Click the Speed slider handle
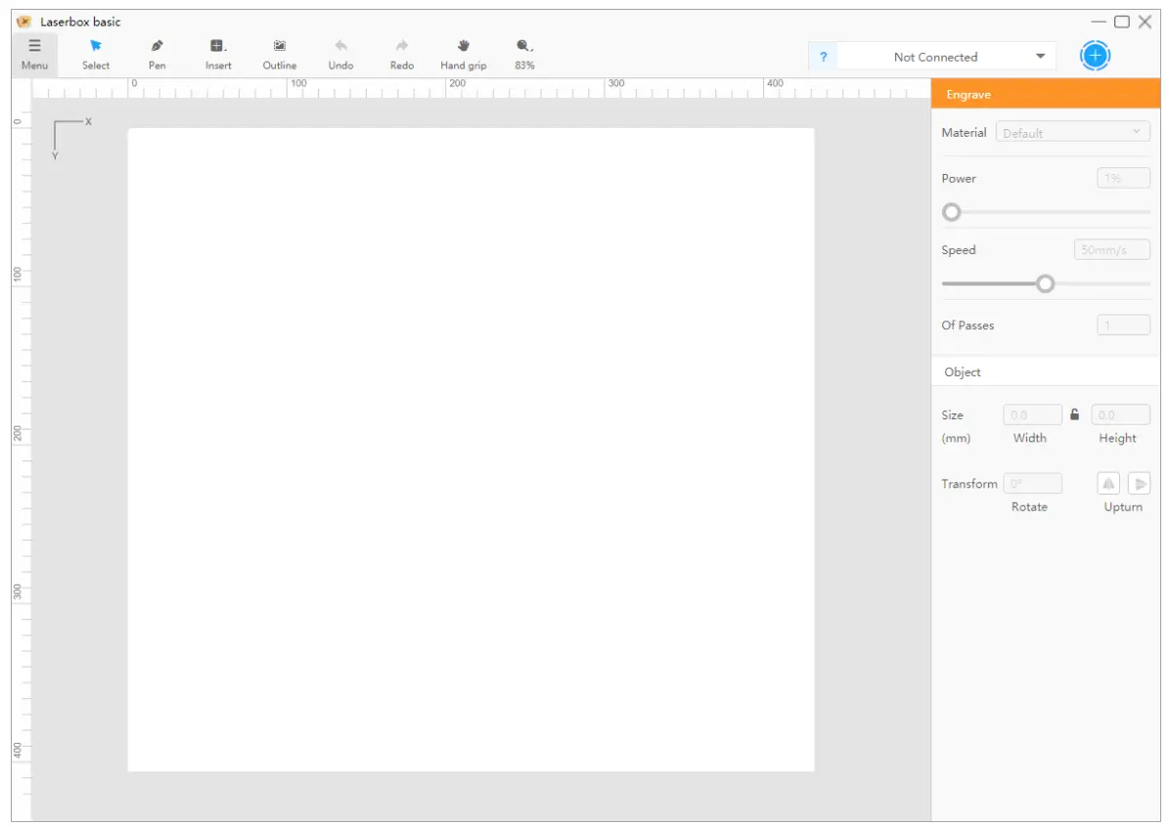 click(1045, 283)
